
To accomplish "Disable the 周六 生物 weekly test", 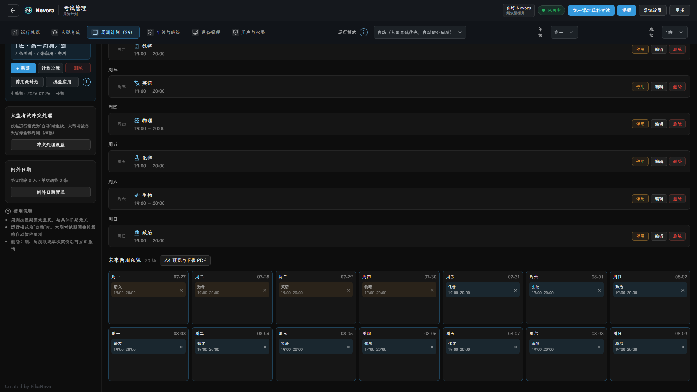I will (640, 199).
